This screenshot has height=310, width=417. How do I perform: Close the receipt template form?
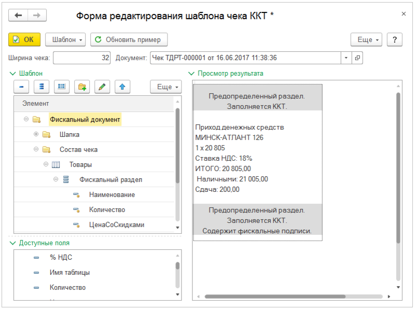coord(404,14)
